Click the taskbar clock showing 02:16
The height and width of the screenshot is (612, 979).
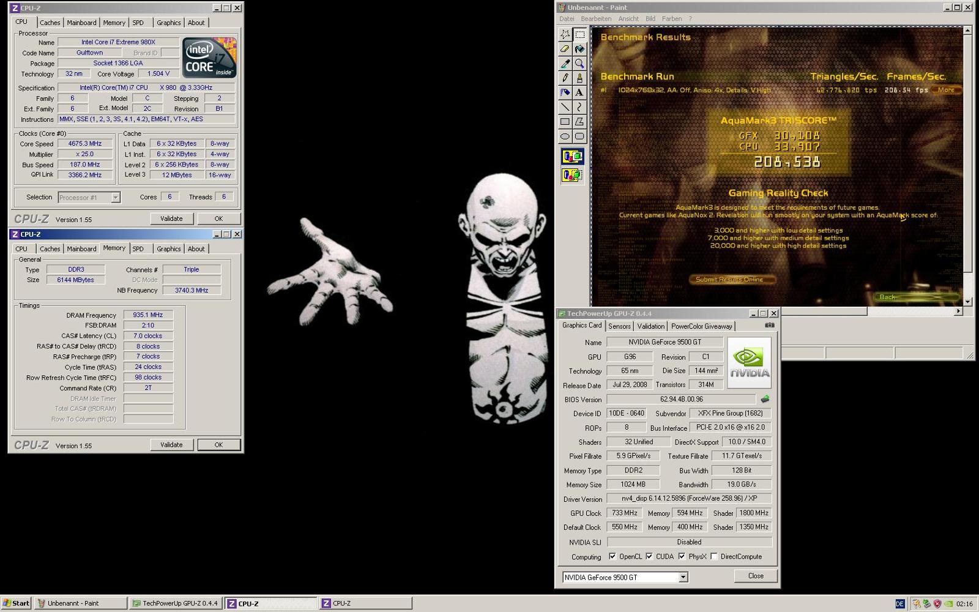coord(964,604)
